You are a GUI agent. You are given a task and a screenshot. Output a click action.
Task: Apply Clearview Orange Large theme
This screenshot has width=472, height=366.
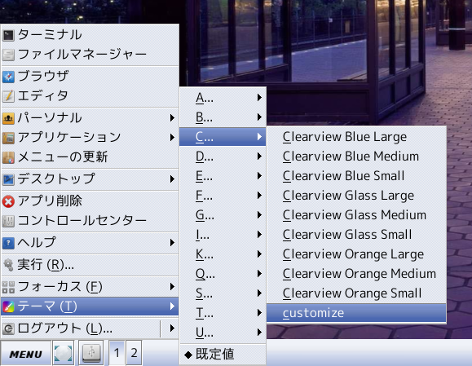pyautogui.click(x=356, y=254)
